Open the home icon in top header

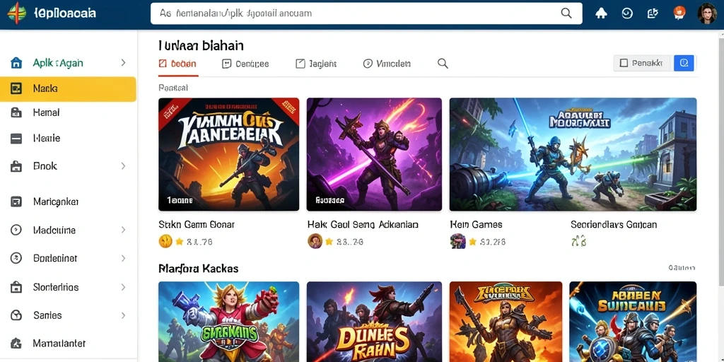[601, 13]
